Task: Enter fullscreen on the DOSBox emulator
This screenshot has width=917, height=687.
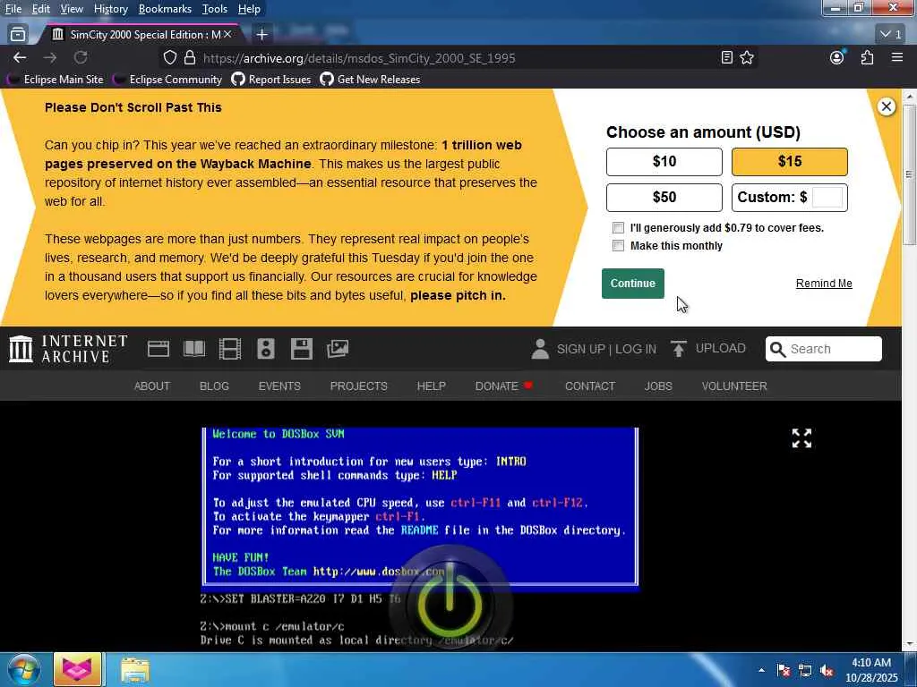Action: click(801, 438)
